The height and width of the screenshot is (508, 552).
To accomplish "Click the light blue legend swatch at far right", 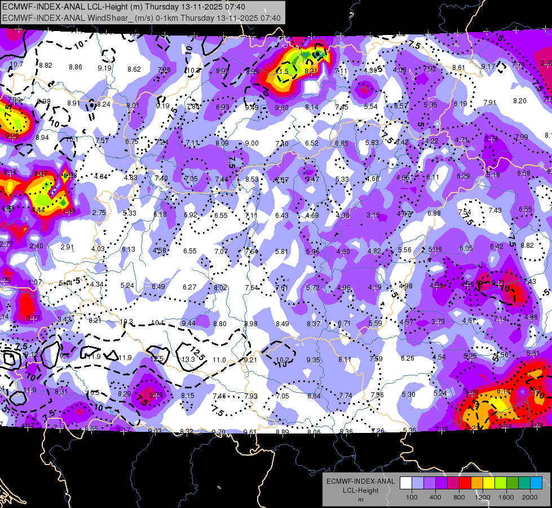I will (x=536, y=483).
